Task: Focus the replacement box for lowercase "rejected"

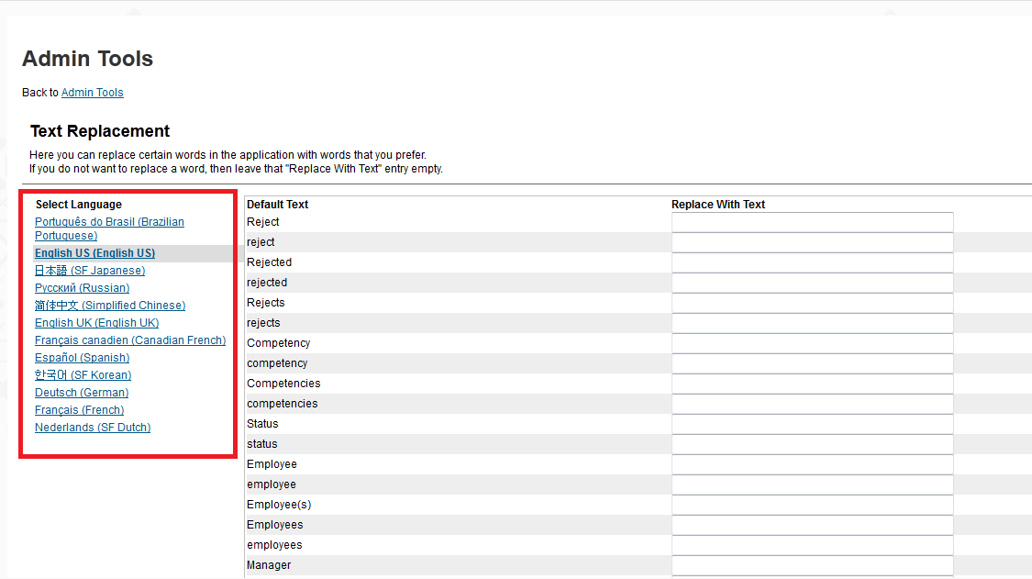Action: tap(812, 283)
